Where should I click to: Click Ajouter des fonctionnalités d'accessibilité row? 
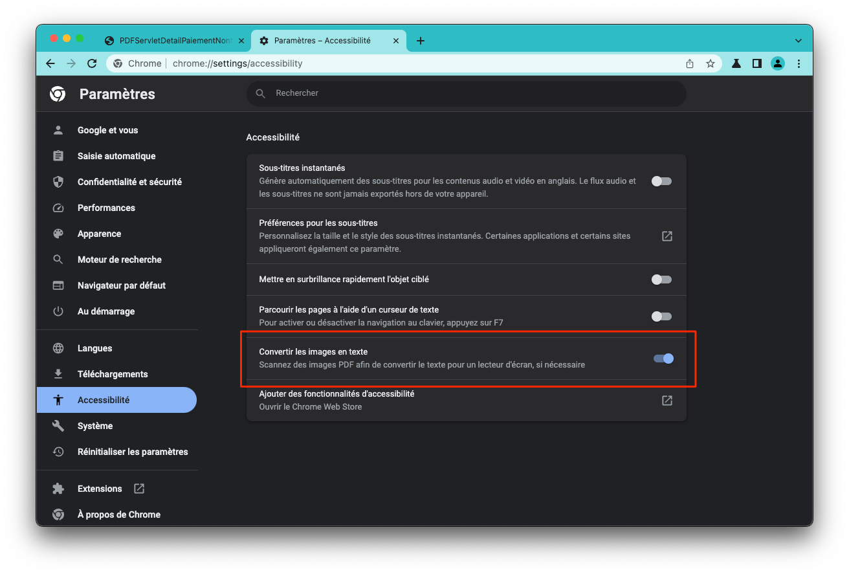click(x=466, y=401)
